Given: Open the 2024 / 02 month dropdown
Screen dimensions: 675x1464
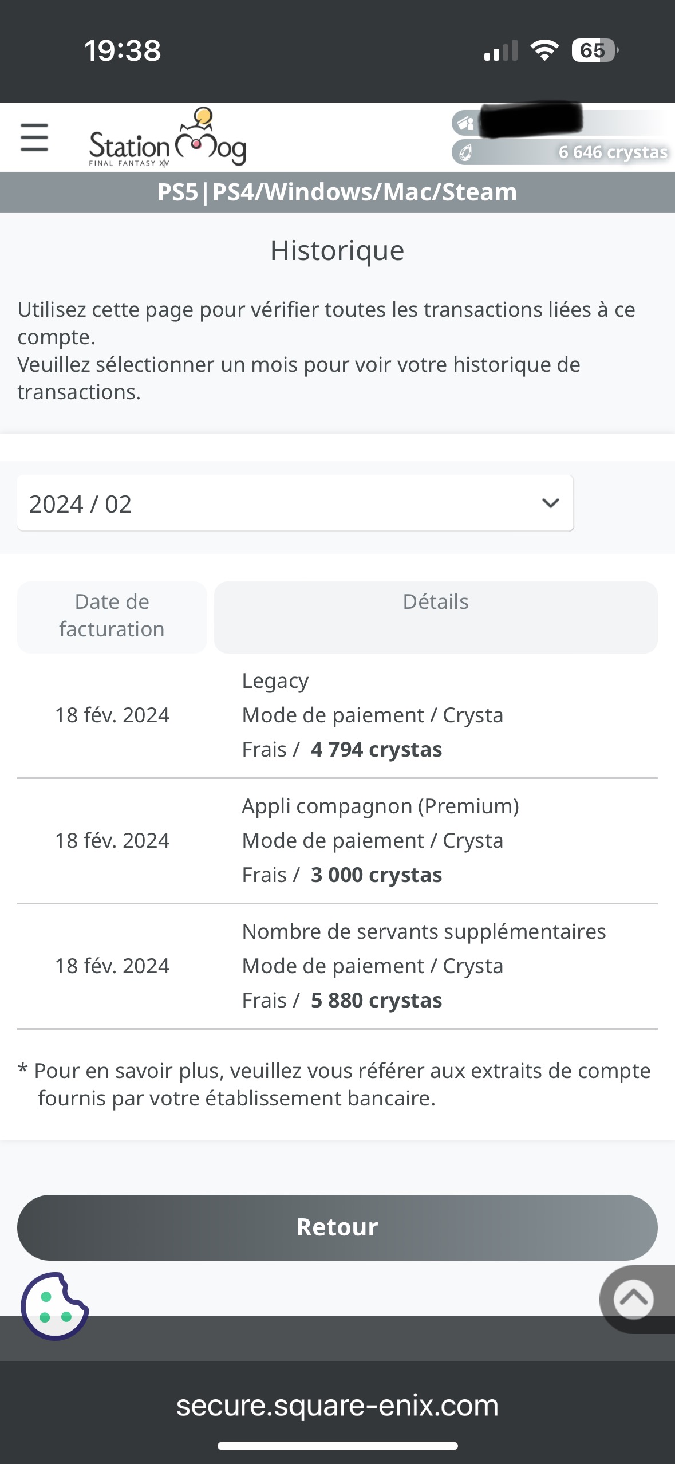Looking at the screenshot, I should [x=295, y=503].
